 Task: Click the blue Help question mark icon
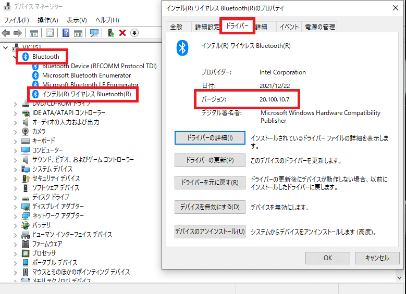66,33
